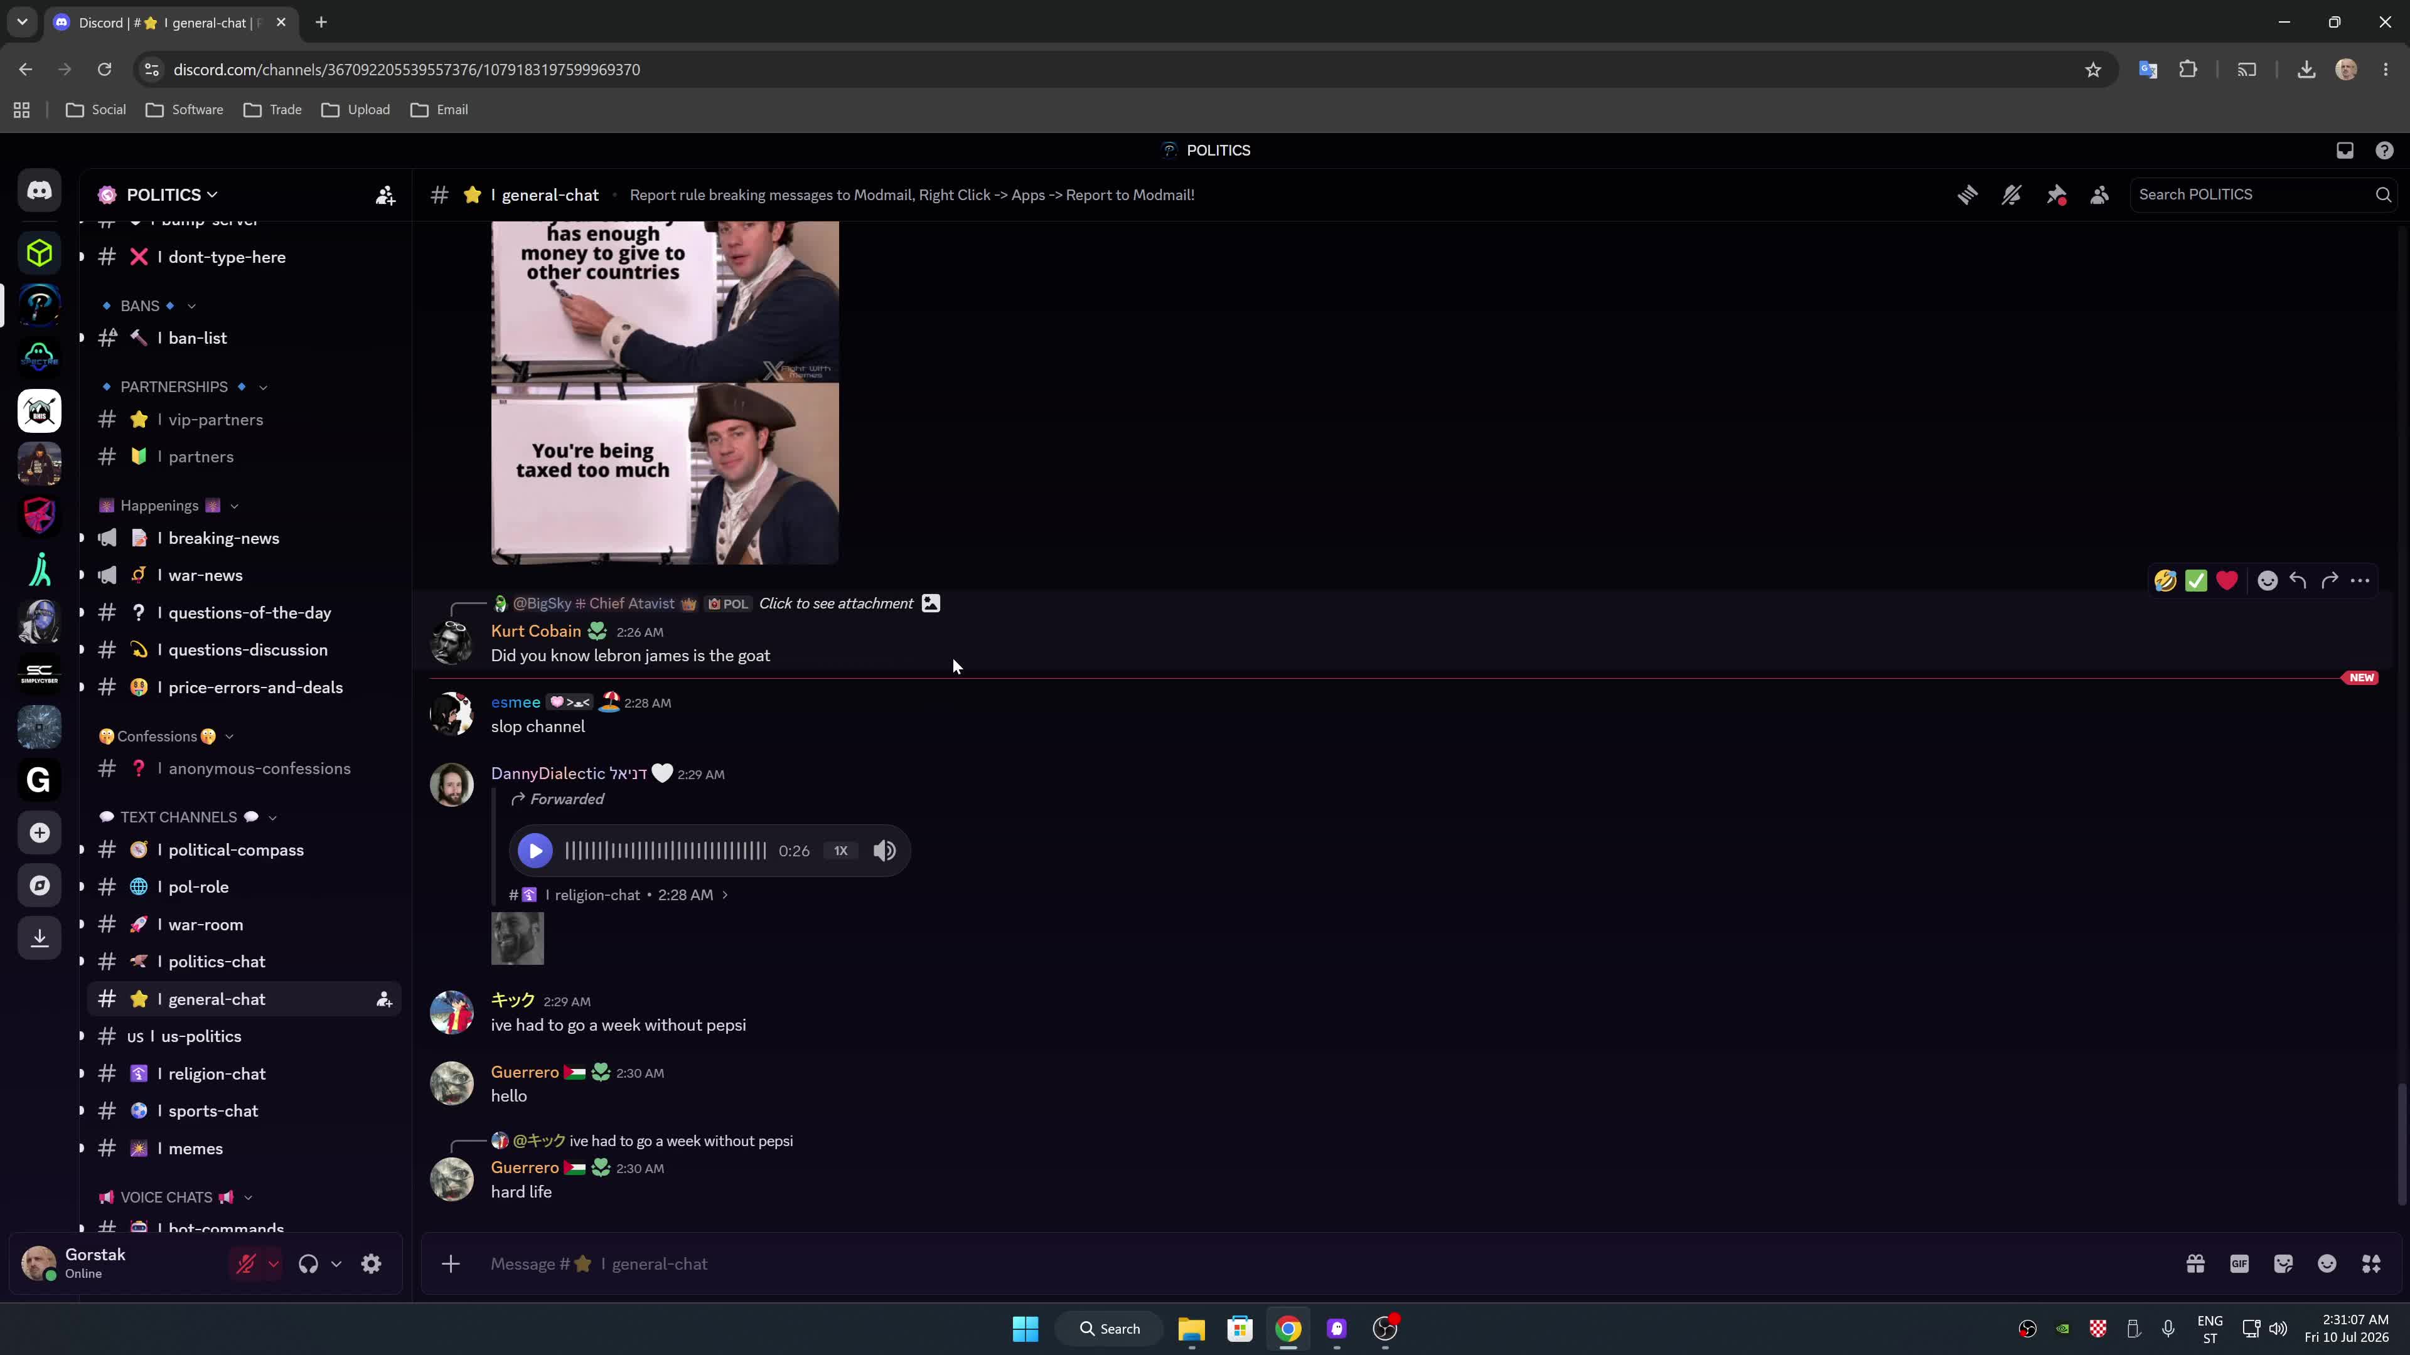Focus the Search POLITICS field
The height and width of the screenshot is (1355, 2410).
pyautogui.click(x=2262, y=194)
